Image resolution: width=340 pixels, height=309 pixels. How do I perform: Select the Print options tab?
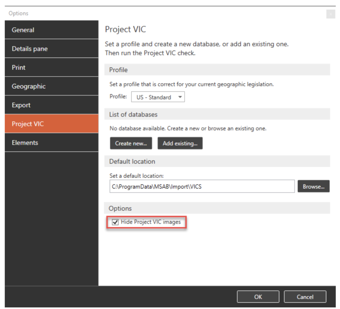51,67
